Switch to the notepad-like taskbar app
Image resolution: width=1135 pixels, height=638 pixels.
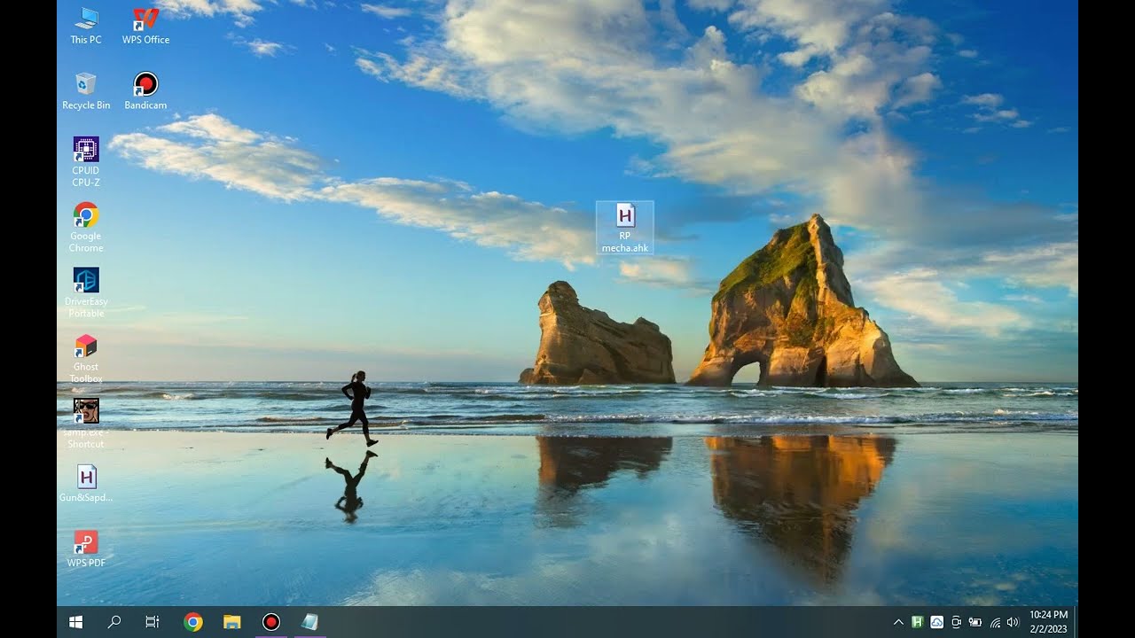tap(309, 622)
